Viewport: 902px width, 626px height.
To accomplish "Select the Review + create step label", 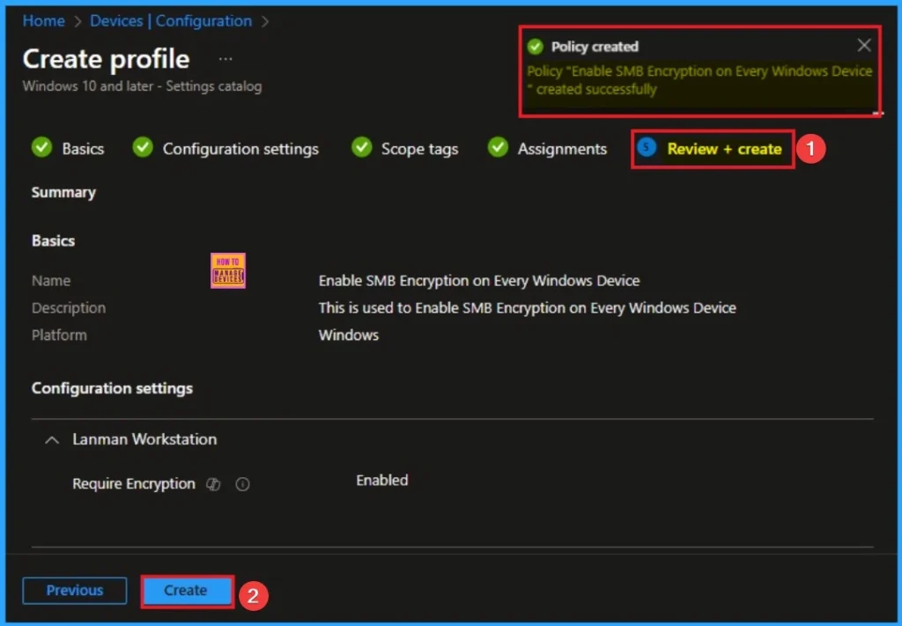I will coord(724,149).
